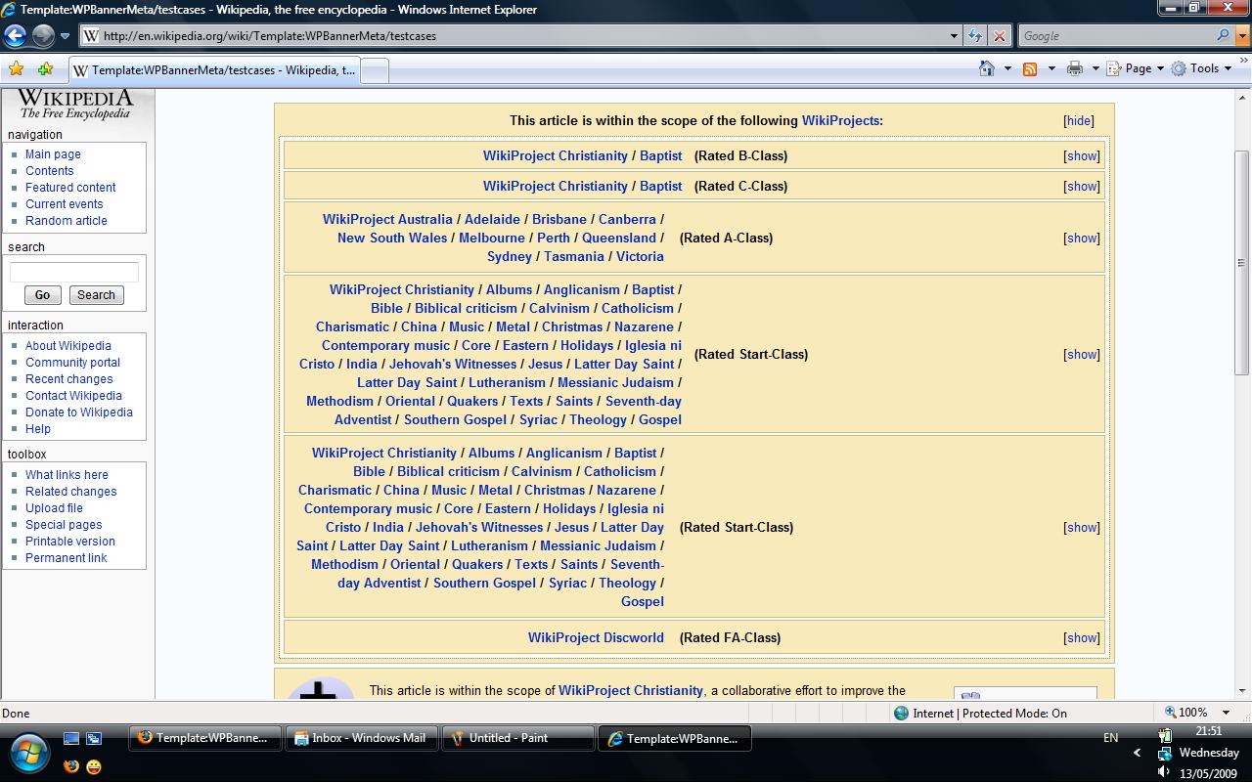The height and width of the screenshot is (782, 1252).
Task: Open the address bar history dropdown arrow
Action: pos(955,36)
